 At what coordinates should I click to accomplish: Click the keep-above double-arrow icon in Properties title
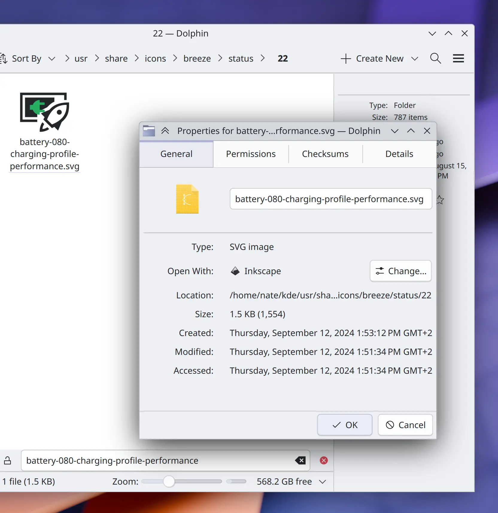165,131
